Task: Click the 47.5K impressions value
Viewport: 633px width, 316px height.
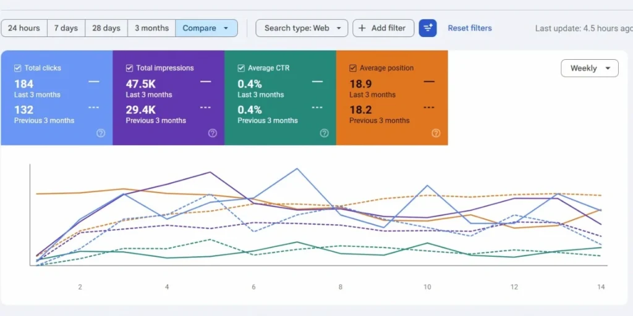Action: tap(140, 84)
